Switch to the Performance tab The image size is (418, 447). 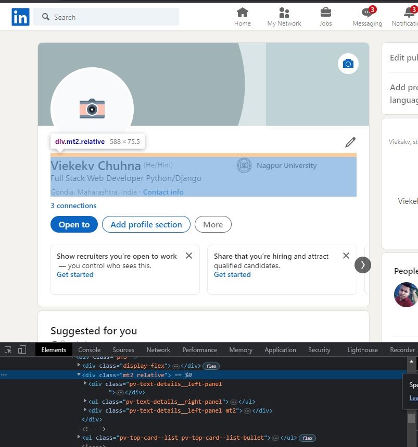(x=200, y=350)
